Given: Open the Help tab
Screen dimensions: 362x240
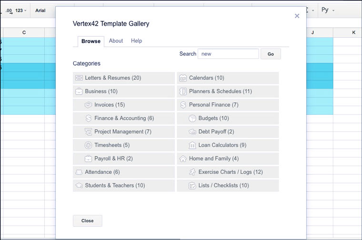Looking at the screenshot, I should click(137, 41).
